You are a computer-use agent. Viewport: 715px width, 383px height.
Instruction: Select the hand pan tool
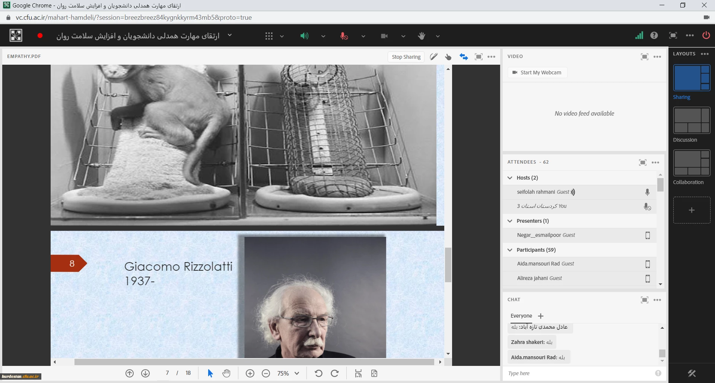tap(226, 373)
